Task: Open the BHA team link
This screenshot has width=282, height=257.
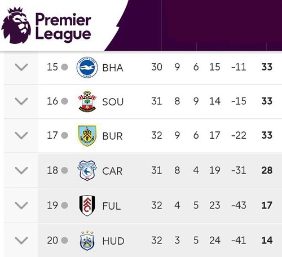Action: 113,68
